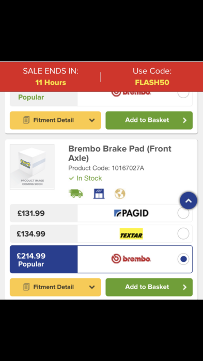Viewport: 203px width, 361px height.
Task: Click the Pagid brand logo
Action: (x=131, y=213)
